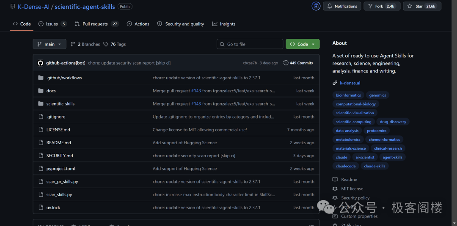Click the circular sponsor icon beside Notifications
457x226 pixels.
[316, 6]
